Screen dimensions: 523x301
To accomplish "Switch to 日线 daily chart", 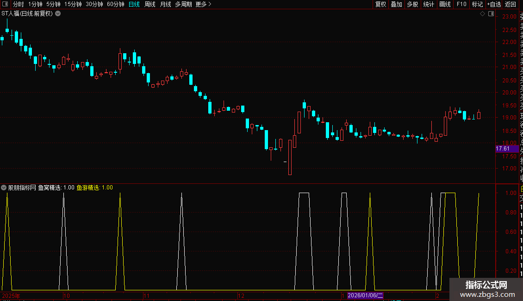I will [134, 4].
